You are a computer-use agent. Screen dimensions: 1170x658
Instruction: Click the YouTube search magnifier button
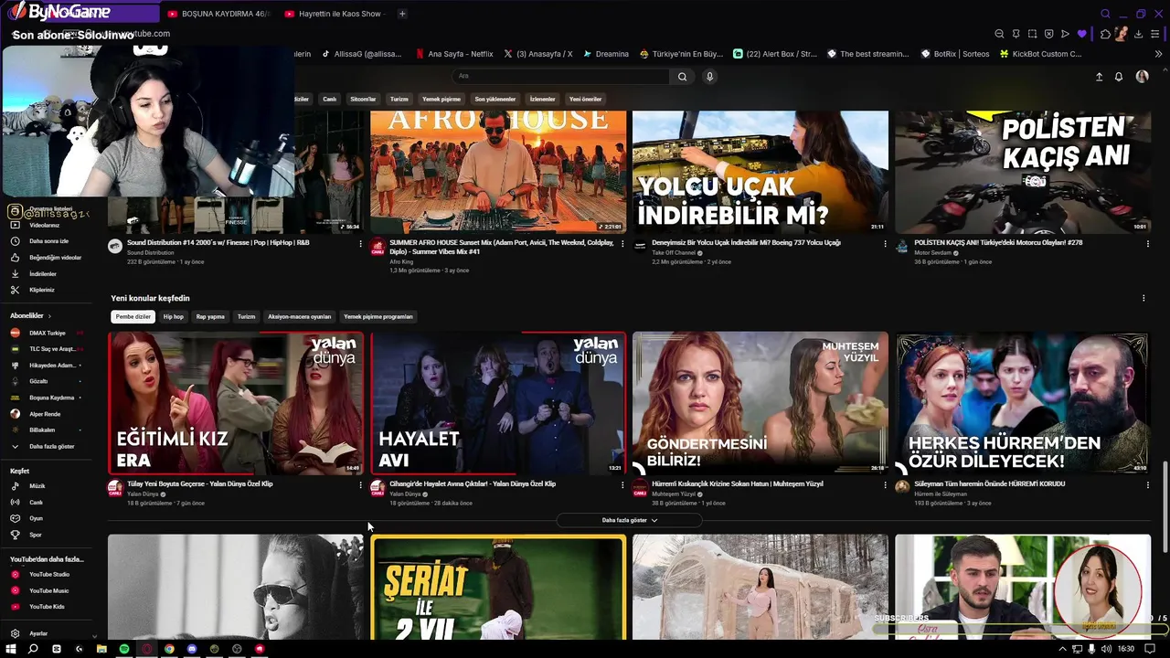(x=682, y=77)
